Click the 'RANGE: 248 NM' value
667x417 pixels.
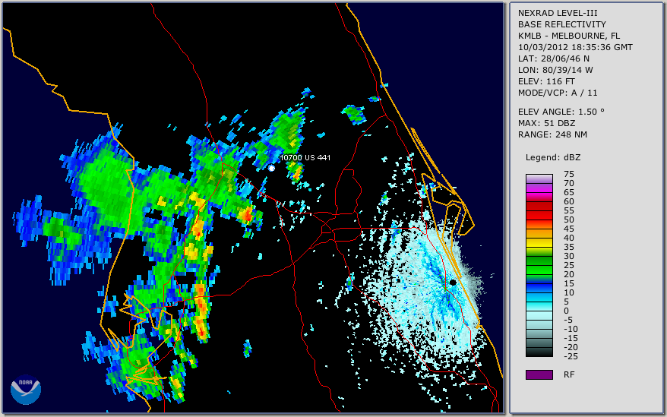tap(552, 134)
